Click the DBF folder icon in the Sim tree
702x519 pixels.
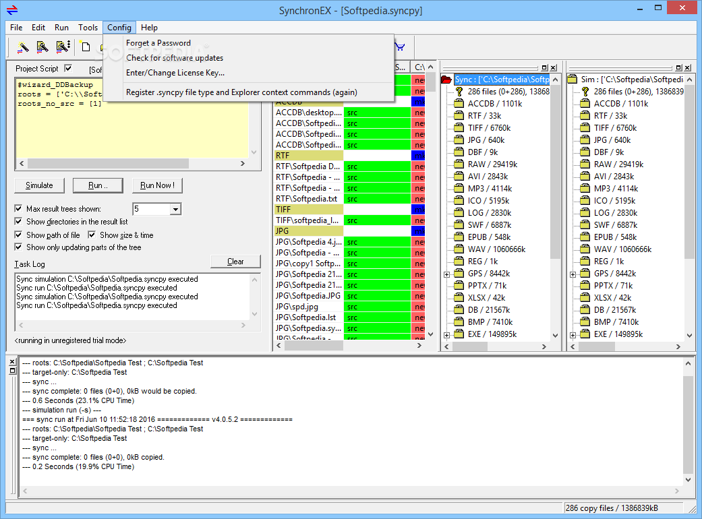point(585,152)
